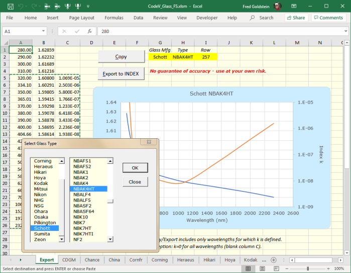Switch to the CDGM sheet tab
The image size is (351, 273).
tap(69, 260)
